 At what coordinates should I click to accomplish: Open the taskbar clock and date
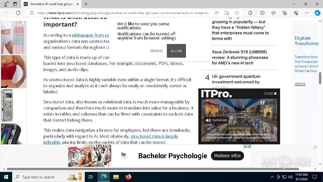301,177
